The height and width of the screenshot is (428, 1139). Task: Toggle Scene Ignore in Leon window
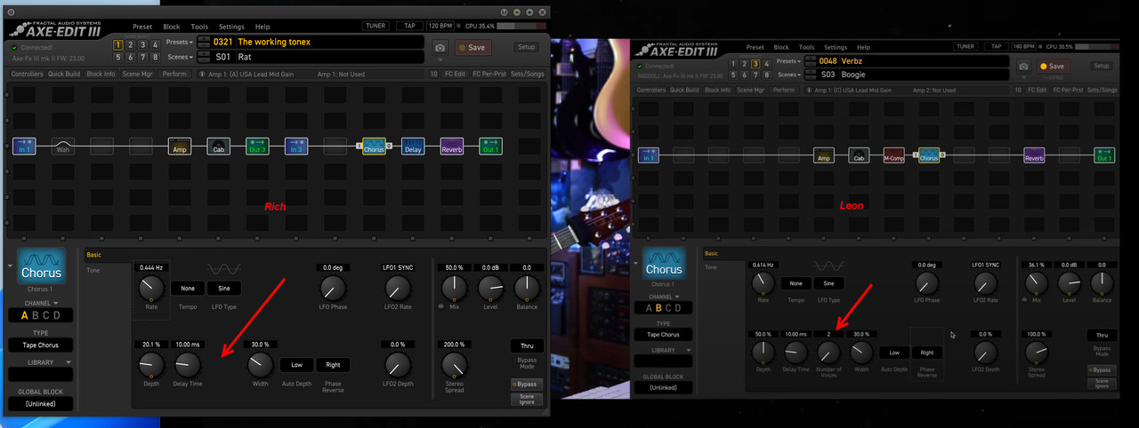pyautogui.click(x=1101, y=384)
